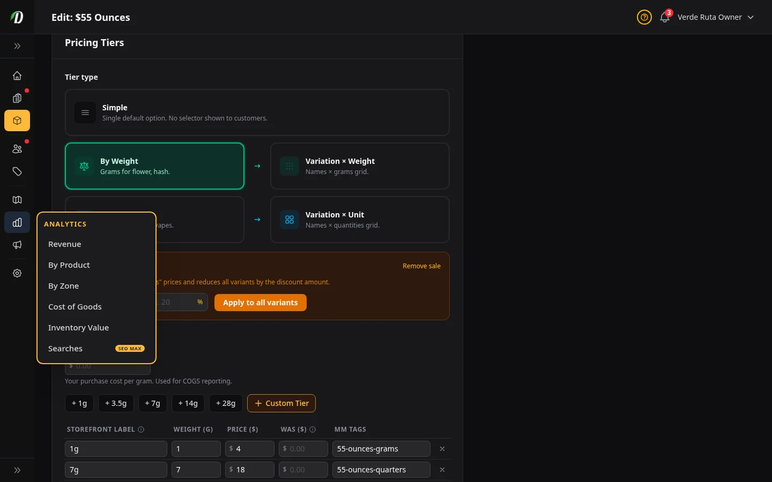772x482 pixels.
Task: Select the Simple tier type
Action: 257,112
